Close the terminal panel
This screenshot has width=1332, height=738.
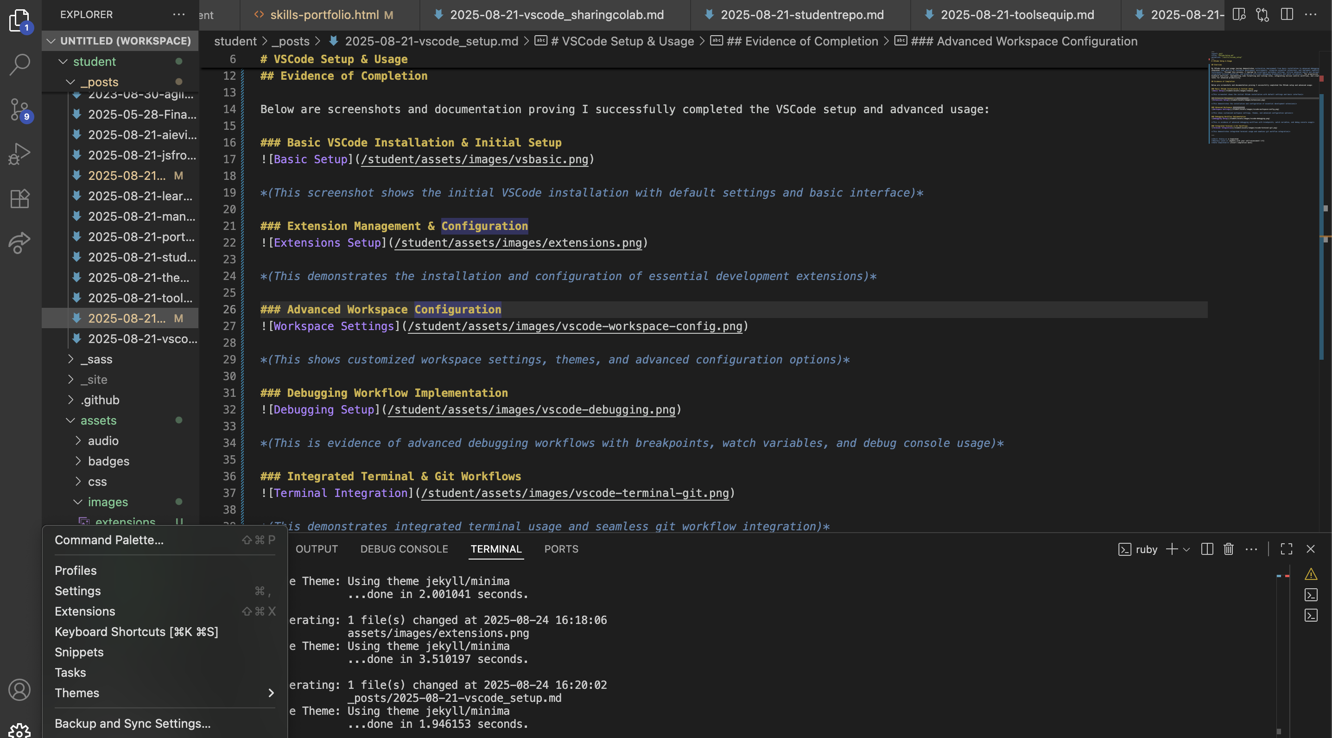pos(1311,549)
